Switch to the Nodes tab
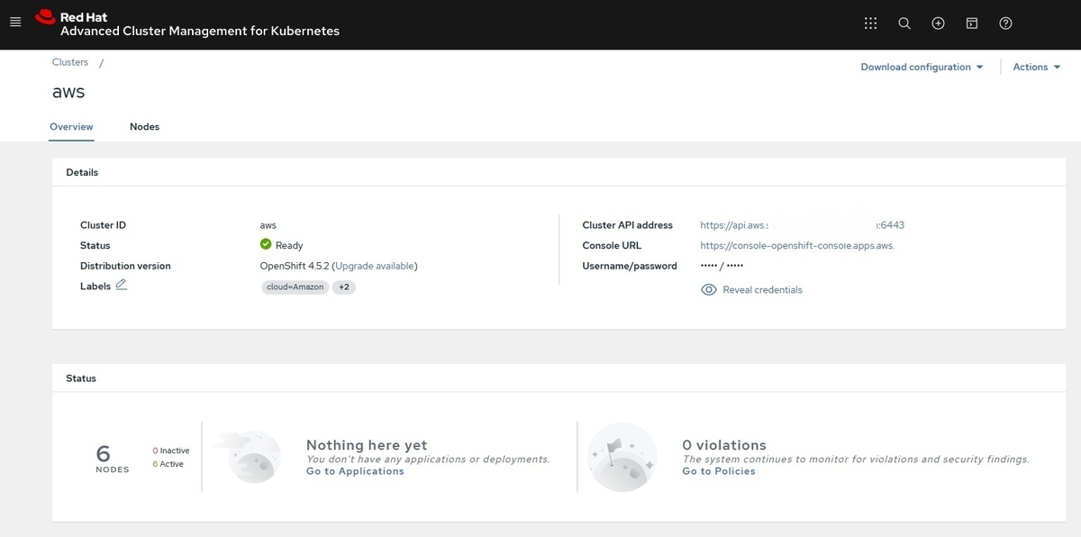 pyautogui.click(x=144, y=127)
